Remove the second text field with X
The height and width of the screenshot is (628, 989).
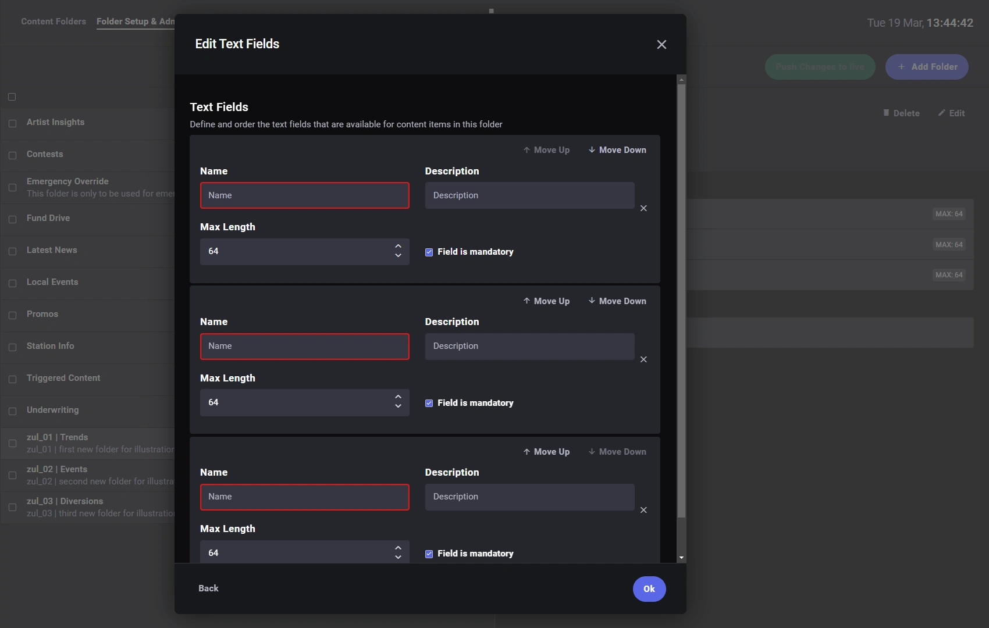tap(643, 359)
